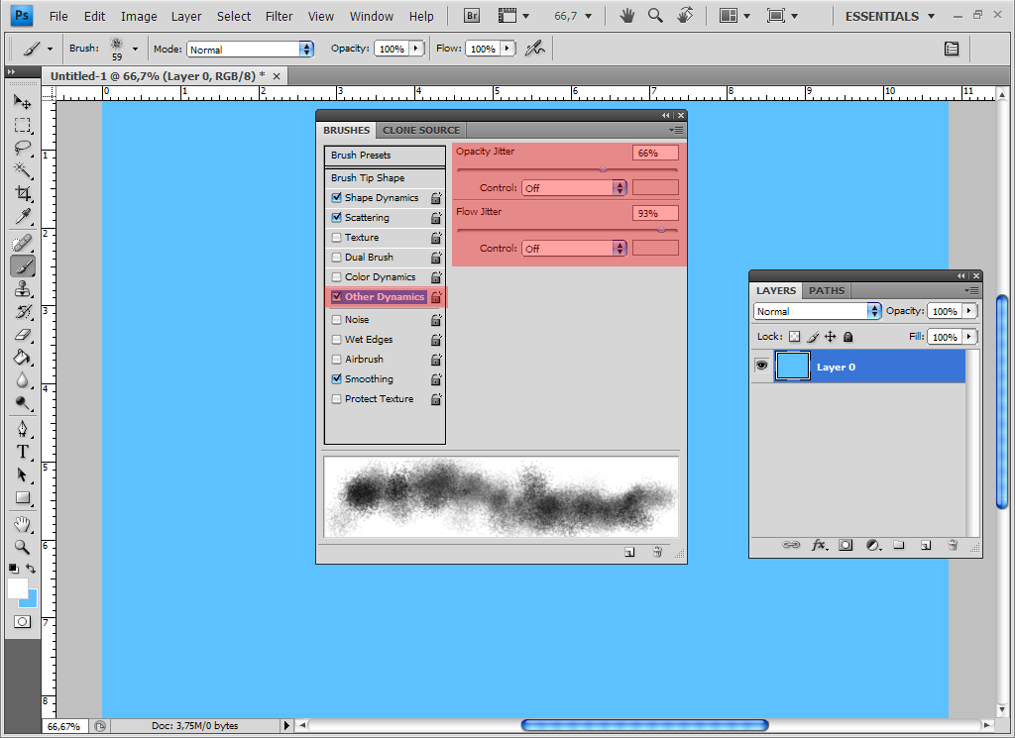
Task: Enable the Texture checkbox
Action: [x=337, y=238]
